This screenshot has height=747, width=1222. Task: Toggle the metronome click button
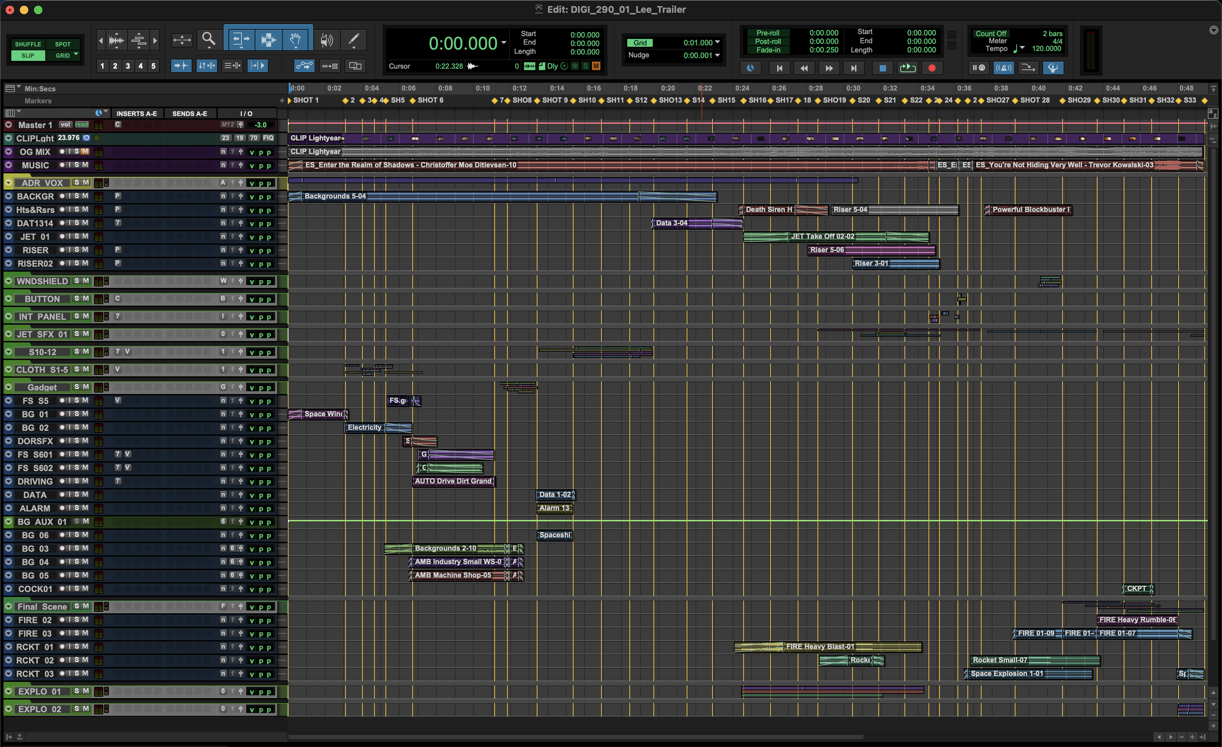1004,68
